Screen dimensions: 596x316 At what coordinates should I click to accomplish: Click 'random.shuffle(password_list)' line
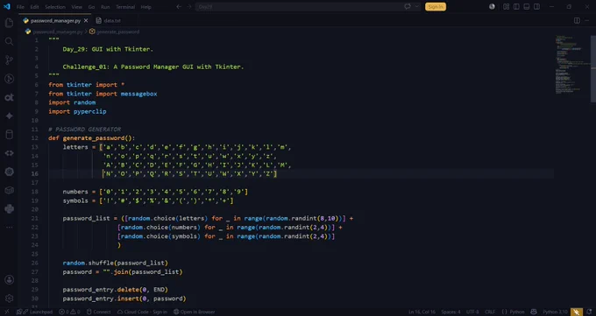tap(115, 263)
